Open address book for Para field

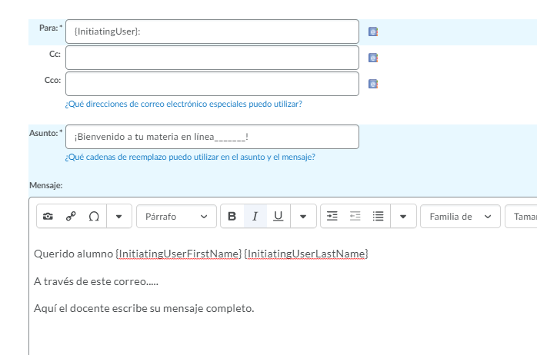[x=373, y=32]
